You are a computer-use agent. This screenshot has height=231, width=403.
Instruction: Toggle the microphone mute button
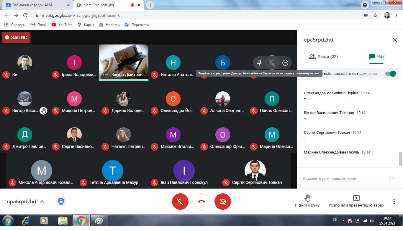pyautogui.click(x=180, y=202)
